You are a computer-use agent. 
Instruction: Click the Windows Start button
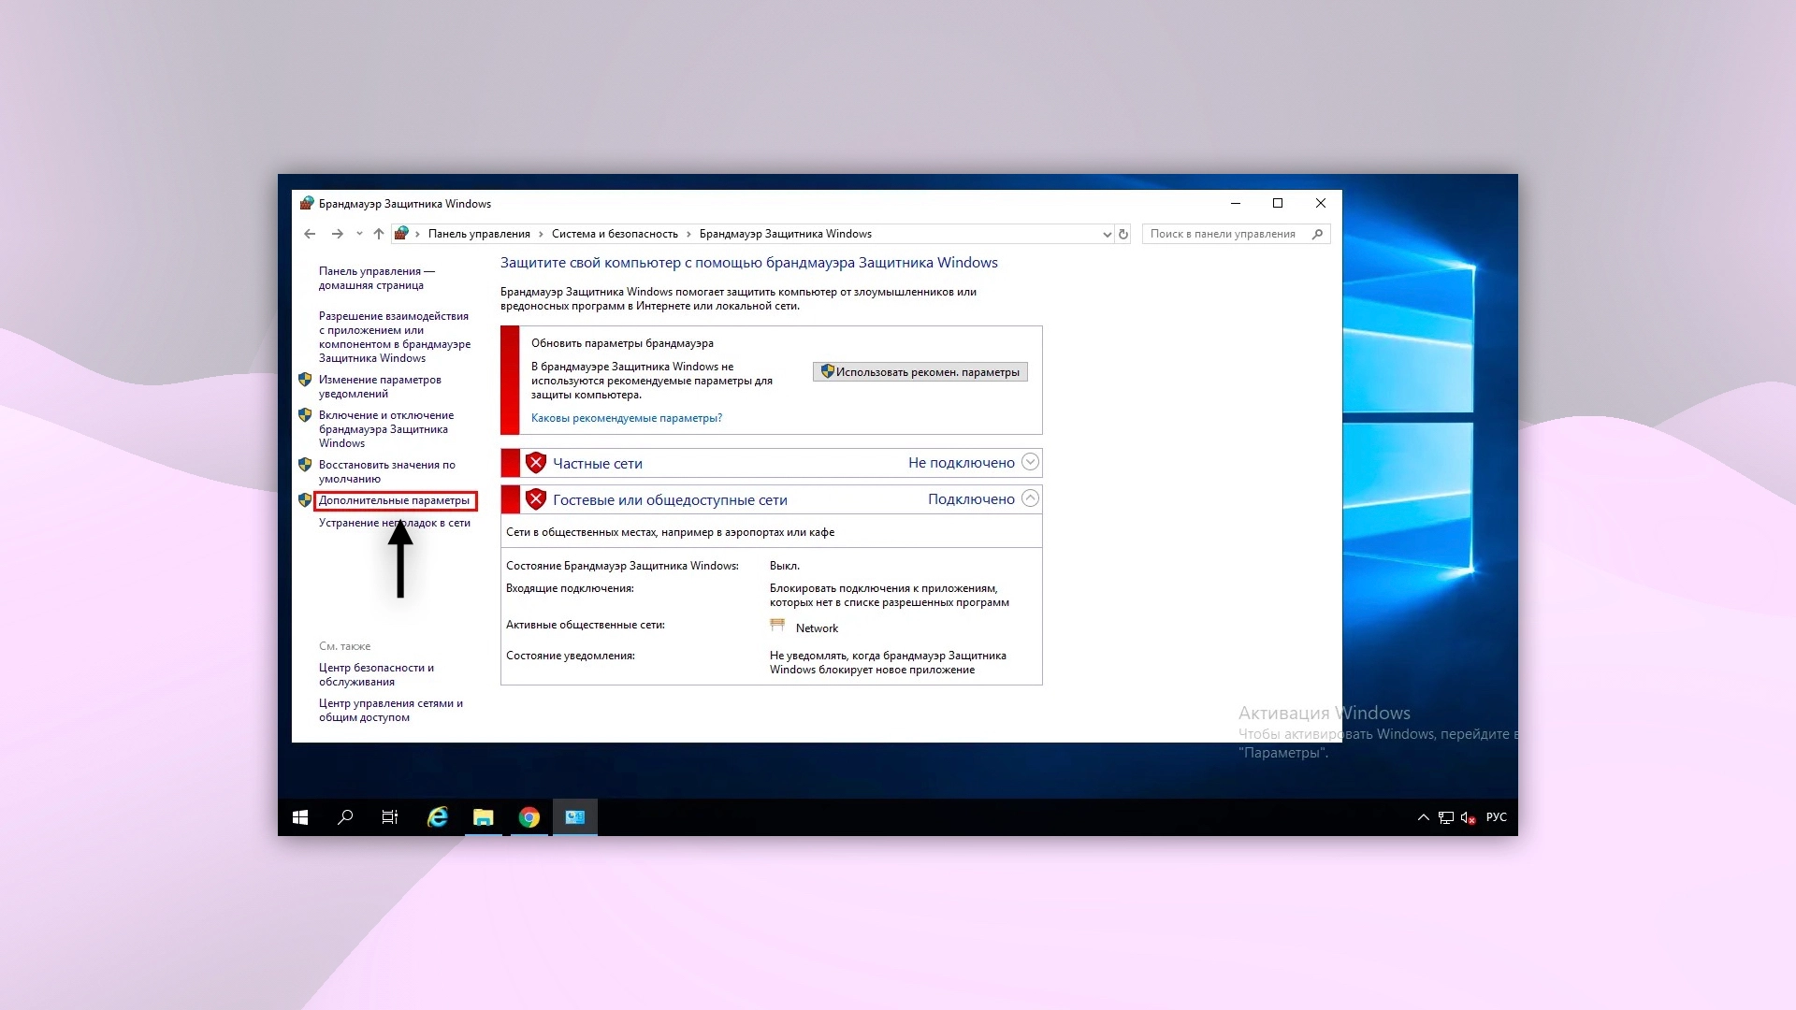(300, 817)
